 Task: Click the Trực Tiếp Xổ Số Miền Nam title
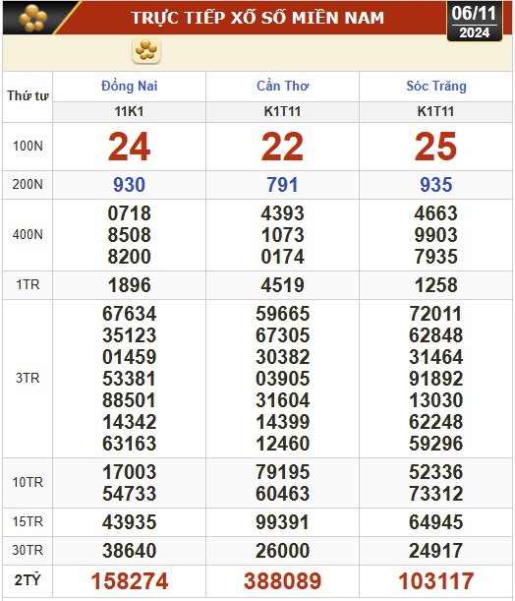point(257,18)
